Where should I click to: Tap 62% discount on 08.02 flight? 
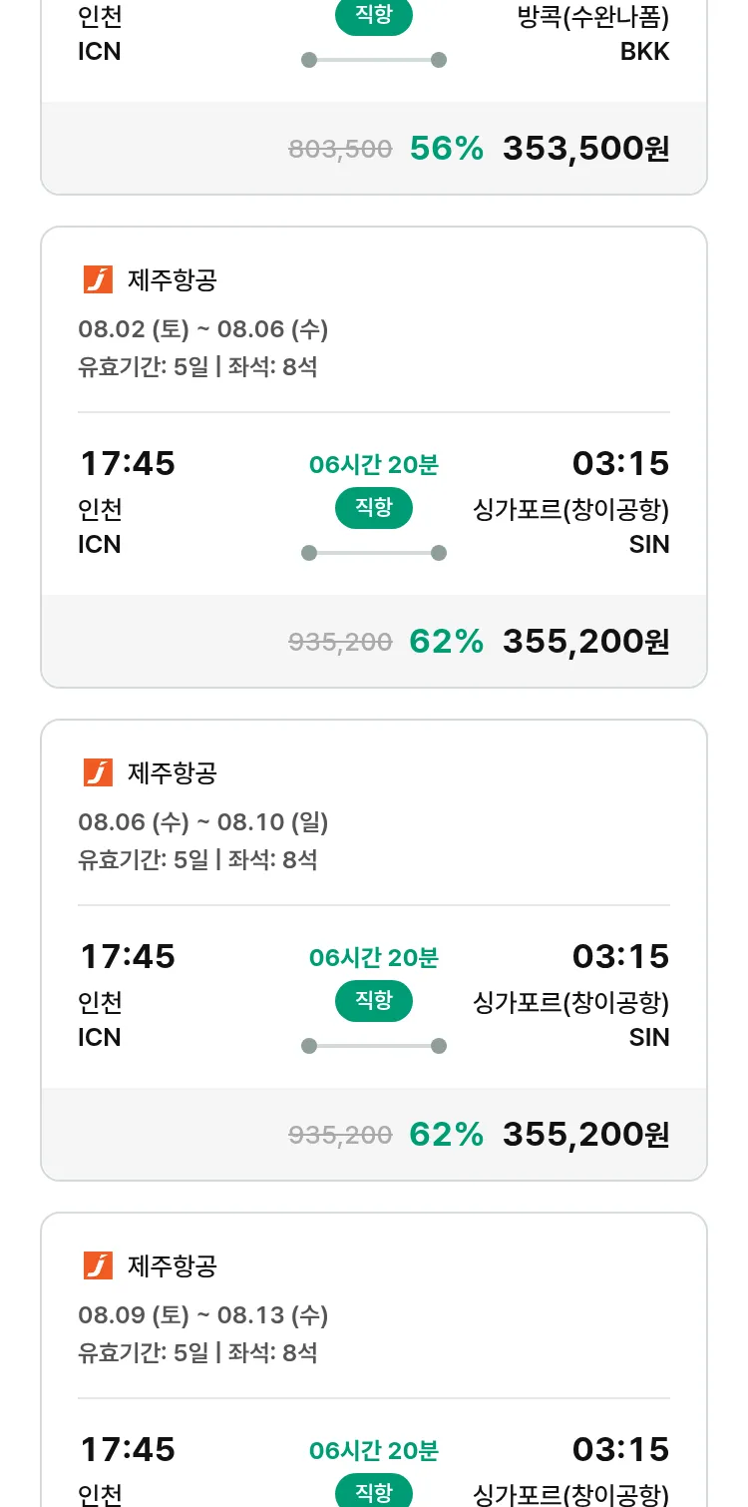point(446,641)
